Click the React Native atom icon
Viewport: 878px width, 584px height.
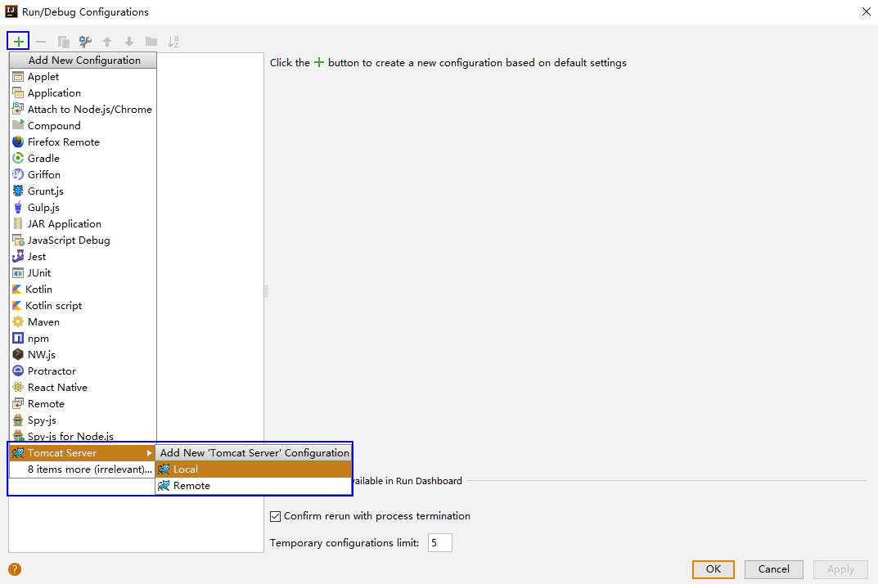click(18, 387)
